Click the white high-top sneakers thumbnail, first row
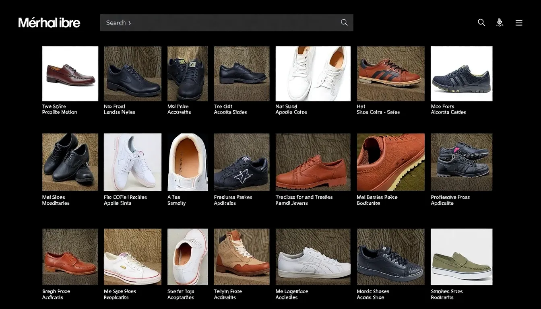 pyautogui.click(x=312, y=74)
